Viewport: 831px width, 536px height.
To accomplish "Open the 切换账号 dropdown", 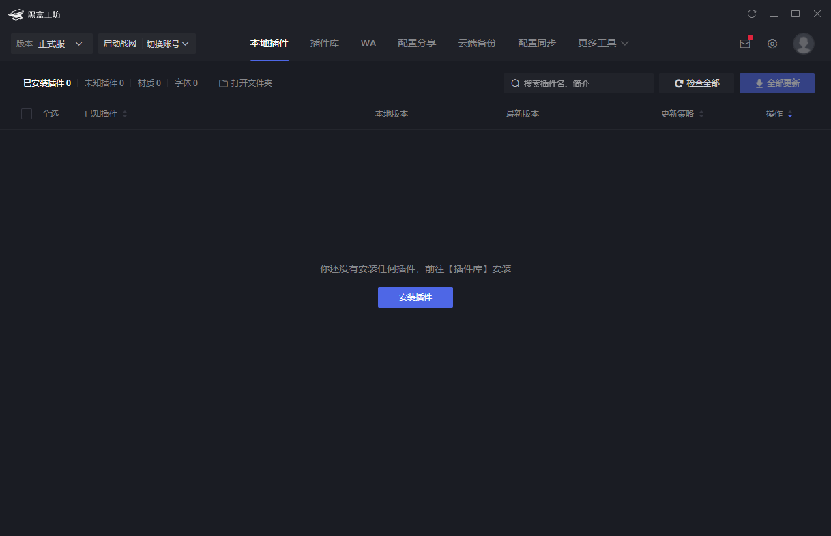I will click(x=167, y=43).
